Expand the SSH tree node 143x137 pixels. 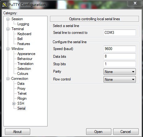[x=14, y=103]
